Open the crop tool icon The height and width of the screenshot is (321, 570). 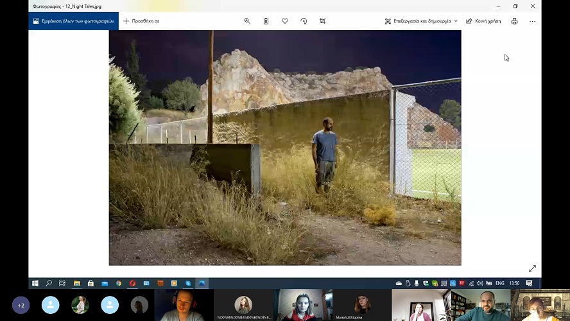click(322, 21)
